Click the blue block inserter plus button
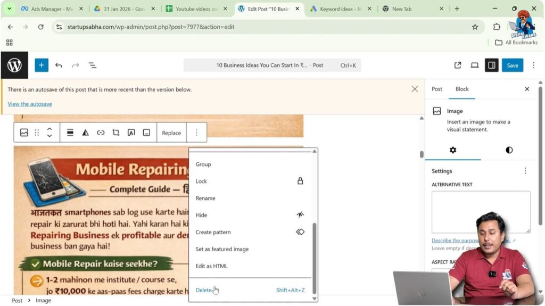 [x=42, y=65]
